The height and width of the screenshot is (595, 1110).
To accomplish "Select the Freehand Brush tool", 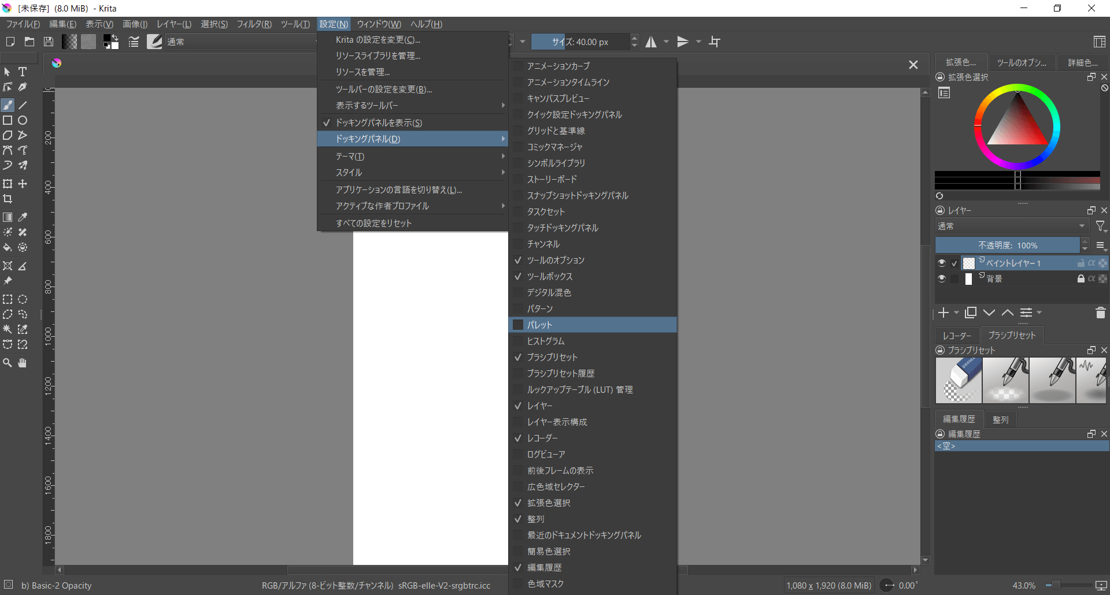I will [x=8, y=105].
